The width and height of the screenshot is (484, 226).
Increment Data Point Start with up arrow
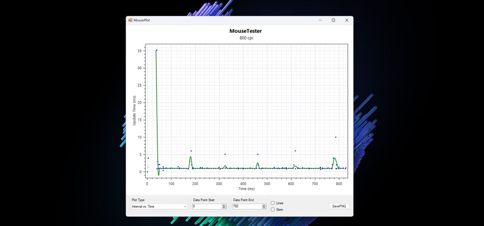point(224,205)
